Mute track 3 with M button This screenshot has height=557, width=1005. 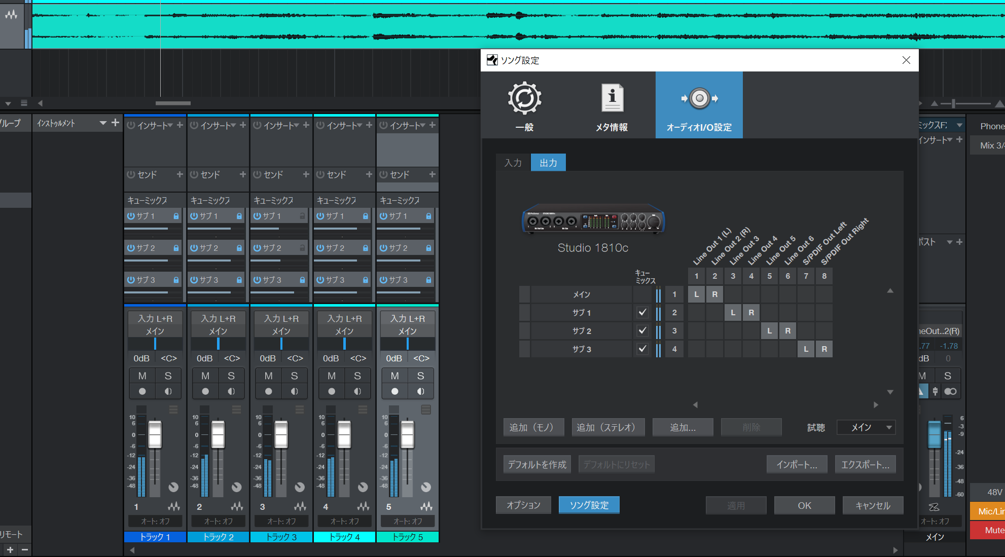click(x=269, y=376)
